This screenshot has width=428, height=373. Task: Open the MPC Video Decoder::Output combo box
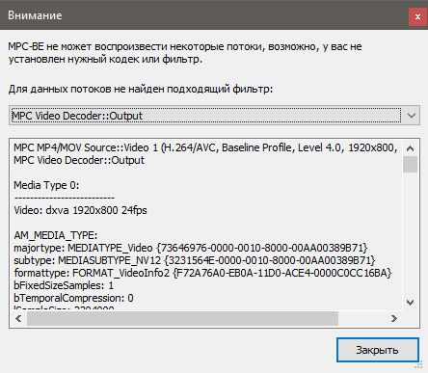[x=214, y=116]
